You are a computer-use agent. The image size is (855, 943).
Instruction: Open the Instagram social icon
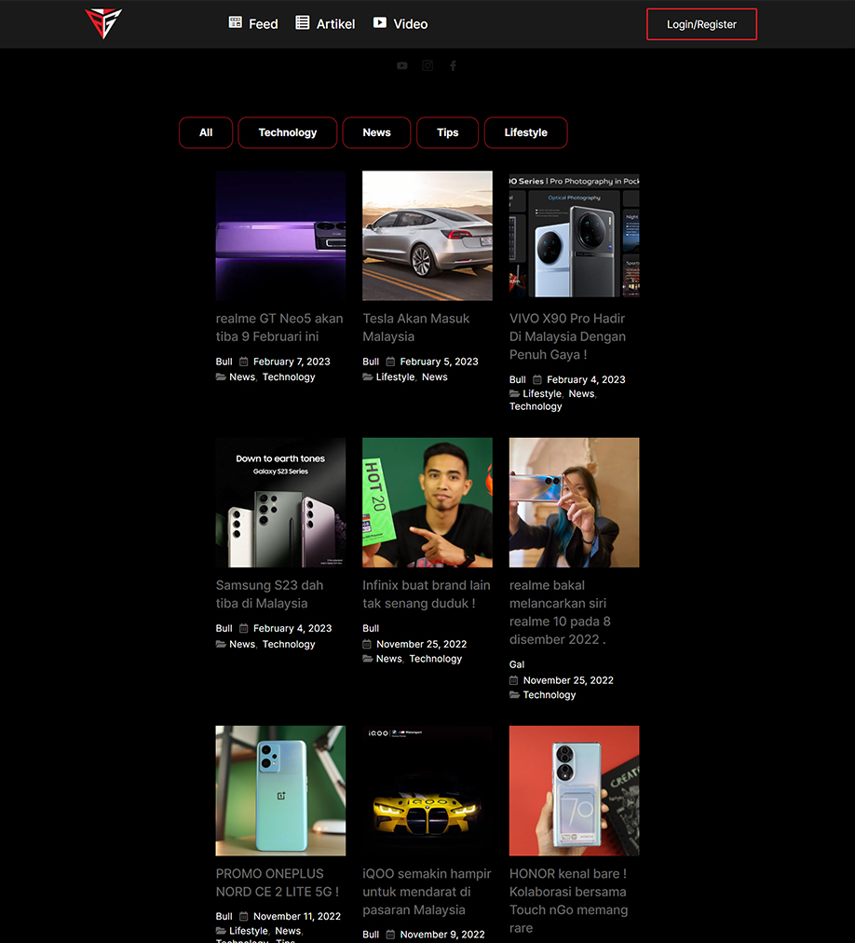(427, 65)
